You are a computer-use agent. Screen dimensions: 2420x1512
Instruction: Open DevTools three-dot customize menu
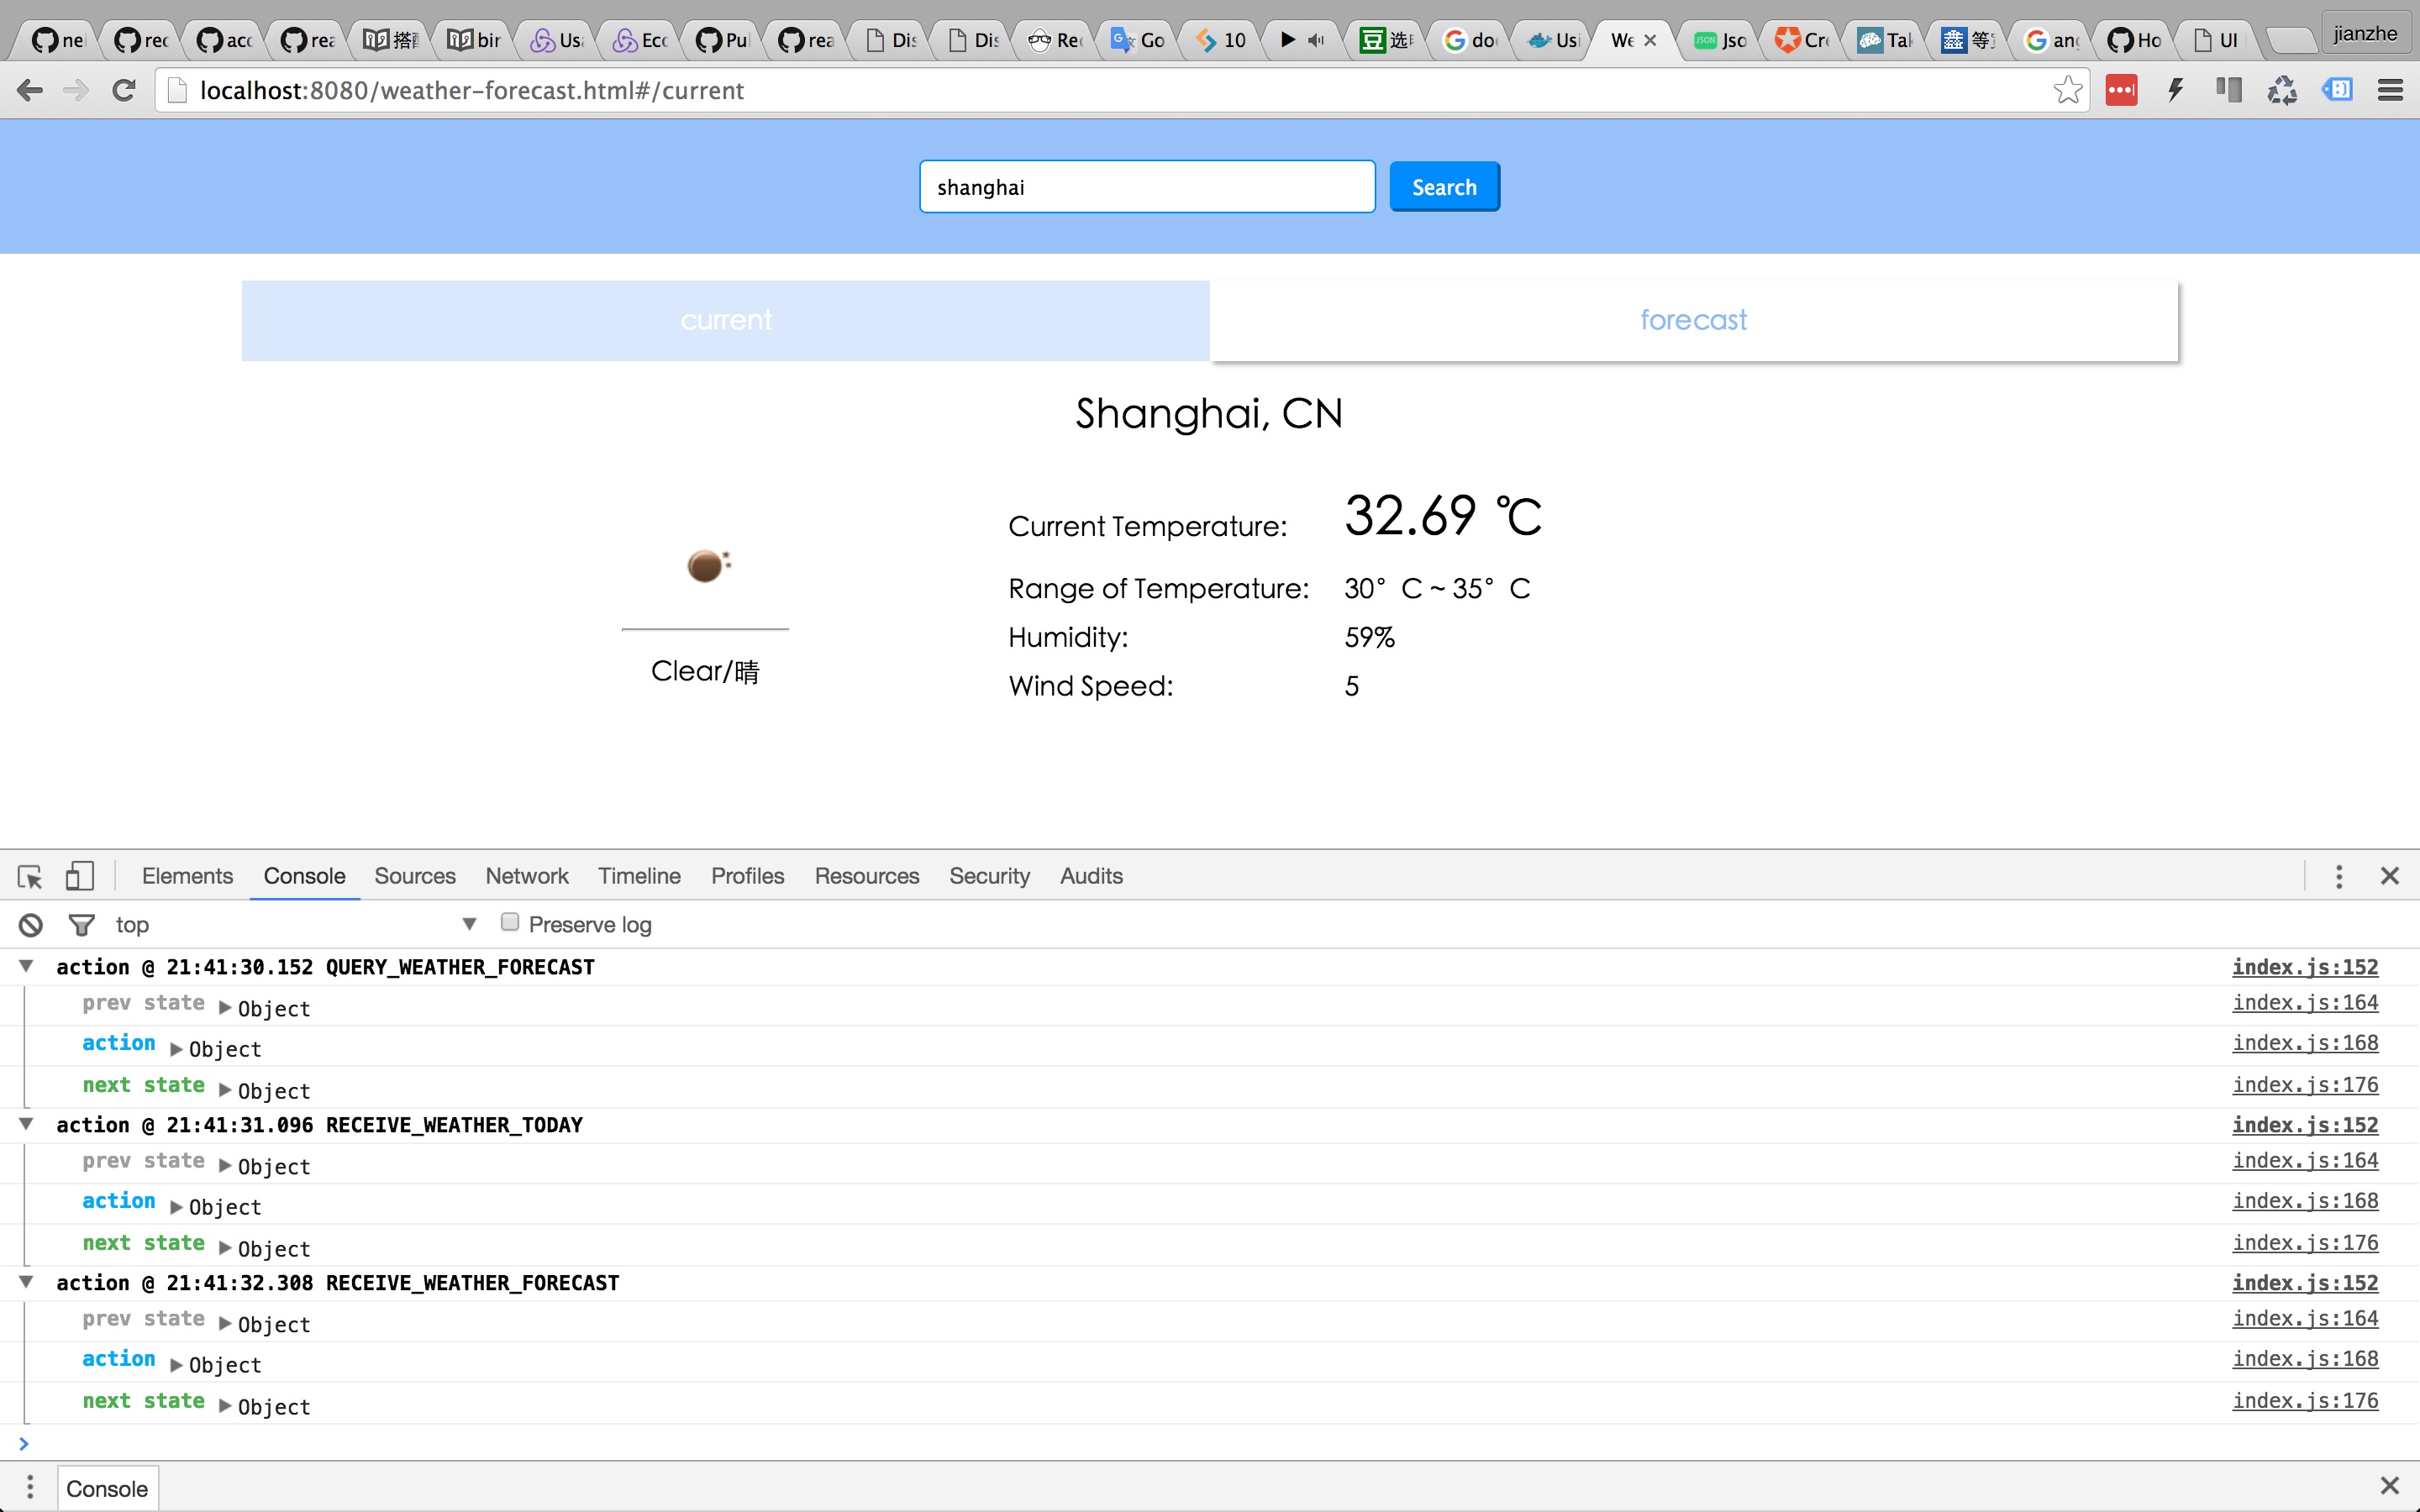2338,876
